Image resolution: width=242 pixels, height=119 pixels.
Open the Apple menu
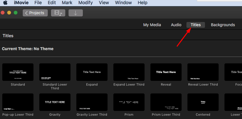point(6,2)
